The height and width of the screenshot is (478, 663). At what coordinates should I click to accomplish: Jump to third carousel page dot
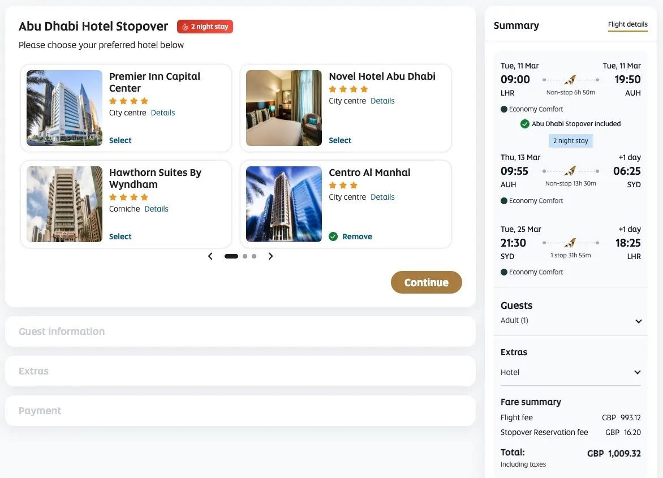(253, 256)
